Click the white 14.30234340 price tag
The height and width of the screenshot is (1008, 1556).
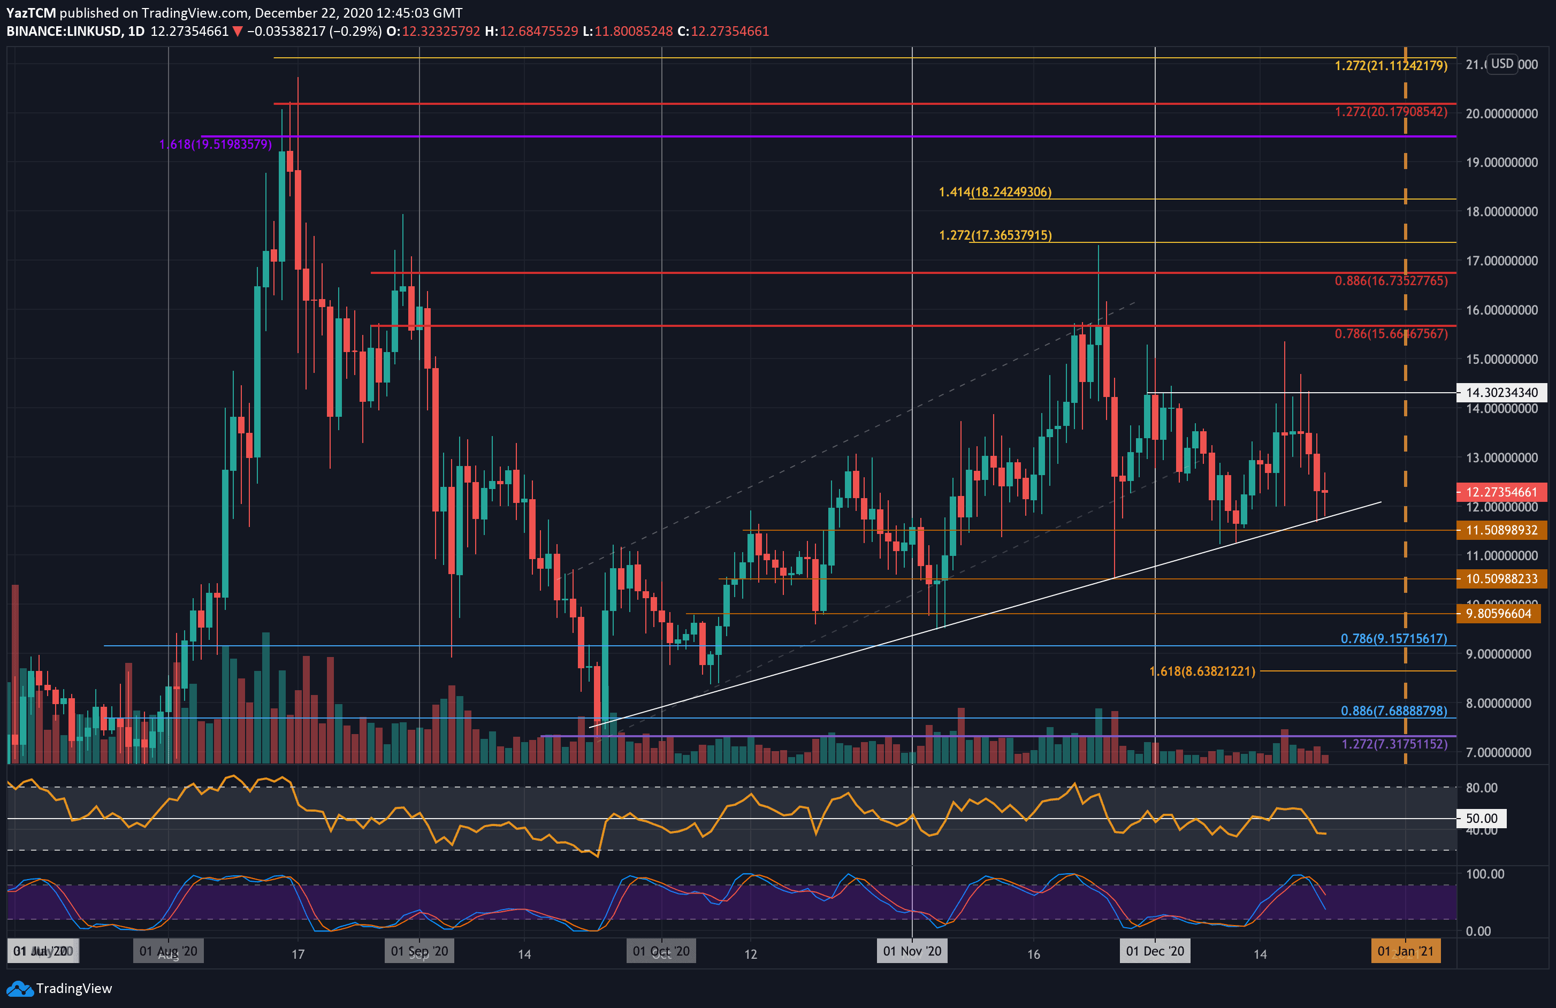pos(1502,392)
